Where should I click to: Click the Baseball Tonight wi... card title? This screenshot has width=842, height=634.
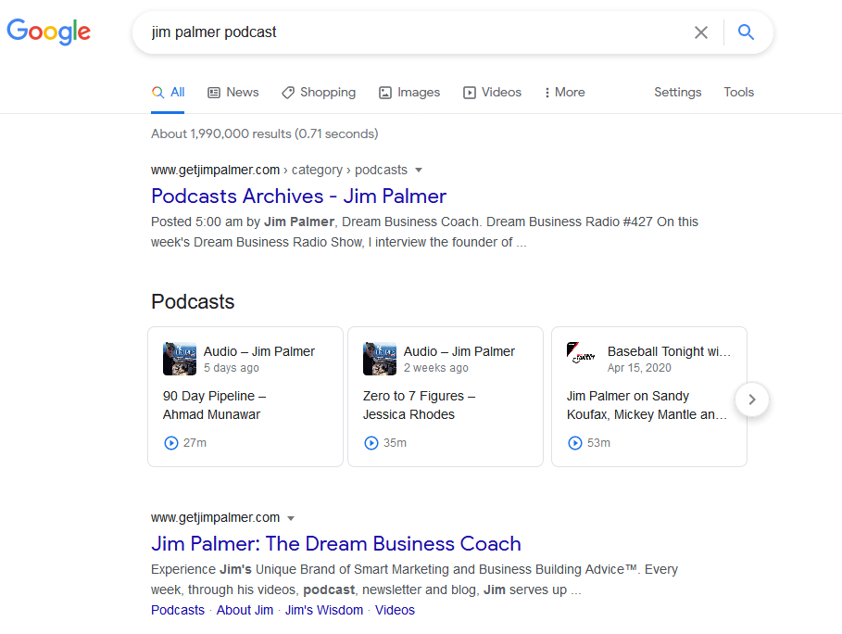(x=669, y=351)
